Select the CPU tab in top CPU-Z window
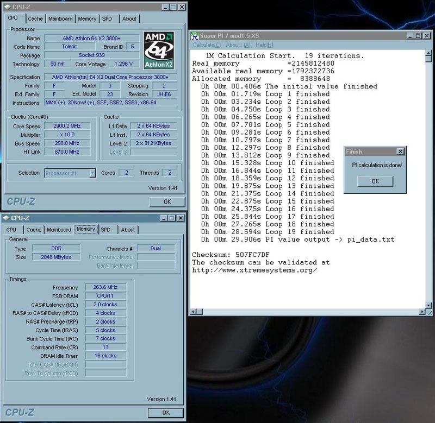The height and width of the screenshot is (423, 435). [x=13, y=18]
